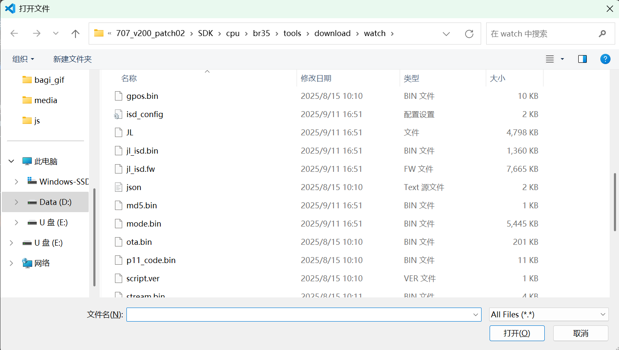Expand the filename history dropdown
Screen dimensions: 619x350
tap(476, 314)
